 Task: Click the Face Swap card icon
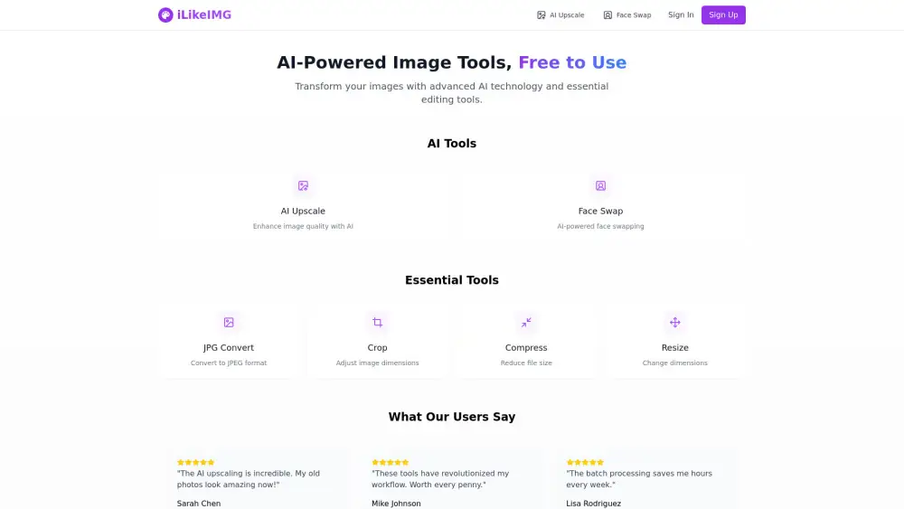click(x=600, y=185)
